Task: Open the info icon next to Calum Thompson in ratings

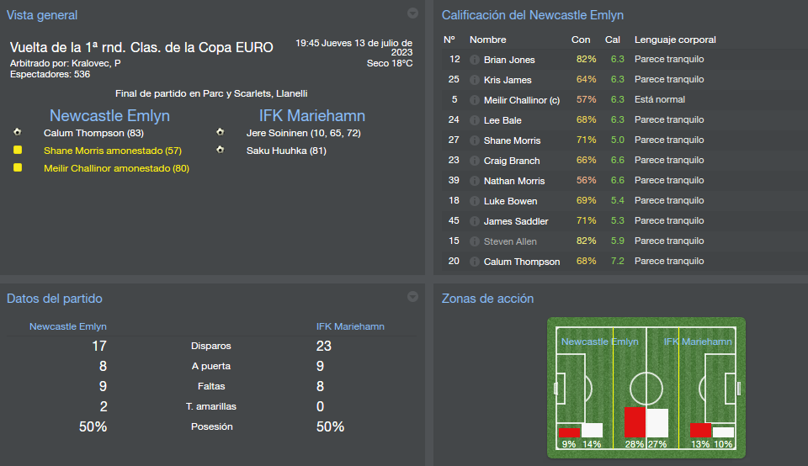Action: [x=475, y=262]
